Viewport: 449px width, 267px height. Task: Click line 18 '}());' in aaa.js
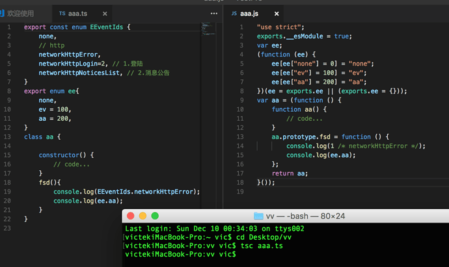pyautogui.click(x=265, y=183)
